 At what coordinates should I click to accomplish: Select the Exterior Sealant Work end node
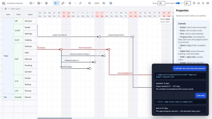(x=133, y=37)
